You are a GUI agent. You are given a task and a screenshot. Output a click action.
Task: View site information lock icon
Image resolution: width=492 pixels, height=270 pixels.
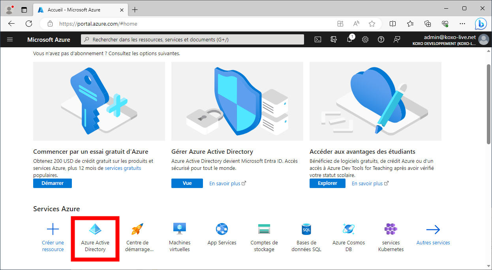50,24
